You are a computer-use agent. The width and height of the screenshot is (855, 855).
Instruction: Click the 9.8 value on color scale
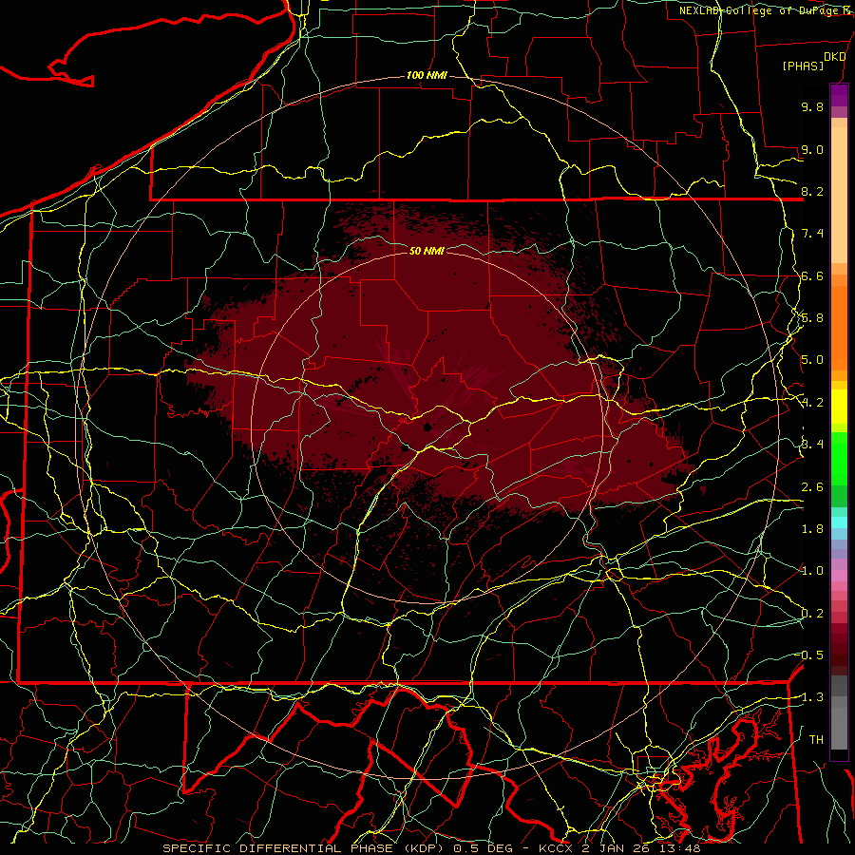[812, 106]
